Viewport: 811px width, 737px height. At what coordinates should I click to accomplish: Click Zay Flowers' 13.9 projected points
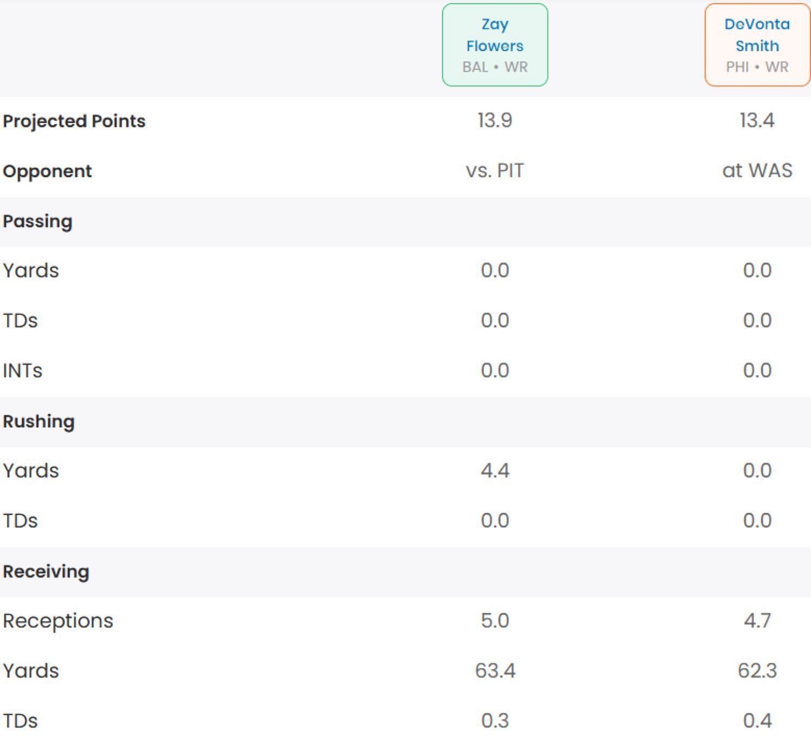coord(495,120)
